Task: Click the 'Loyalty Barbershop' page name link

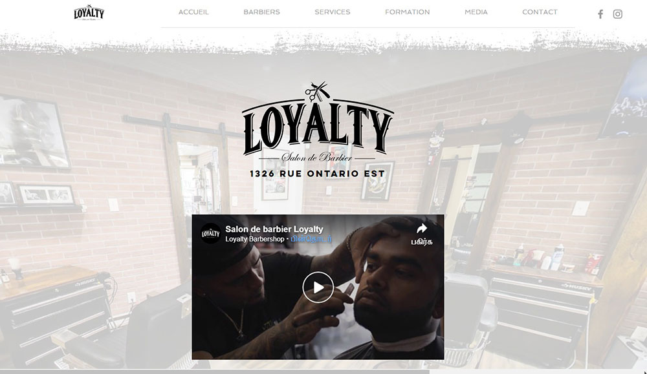Action: click(254, 239)
